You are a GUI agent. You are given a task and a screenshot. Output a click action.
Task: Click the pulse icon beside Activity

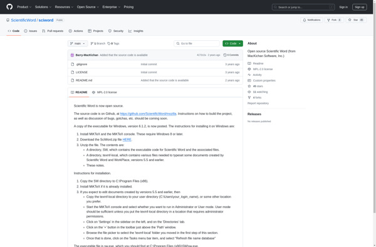pos(249,75)
